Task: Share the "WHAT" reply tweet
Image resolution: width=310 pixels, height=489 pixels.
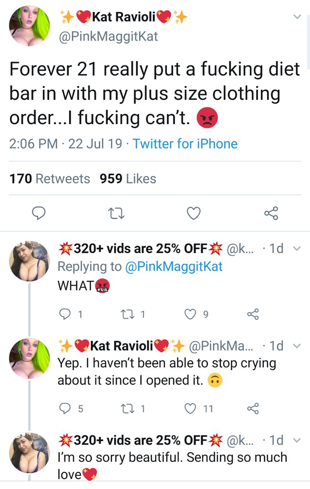Action: point(252,315)
